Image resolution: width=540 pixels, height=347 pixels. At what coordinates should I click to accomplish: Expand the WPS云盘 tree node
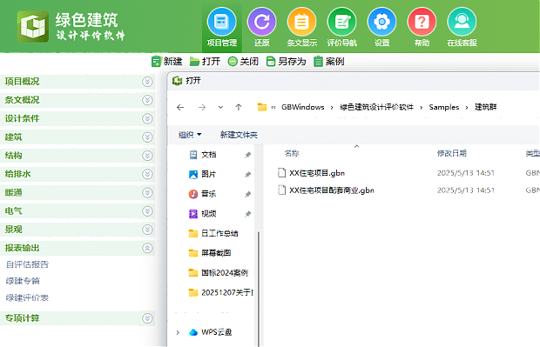[178, 332]
